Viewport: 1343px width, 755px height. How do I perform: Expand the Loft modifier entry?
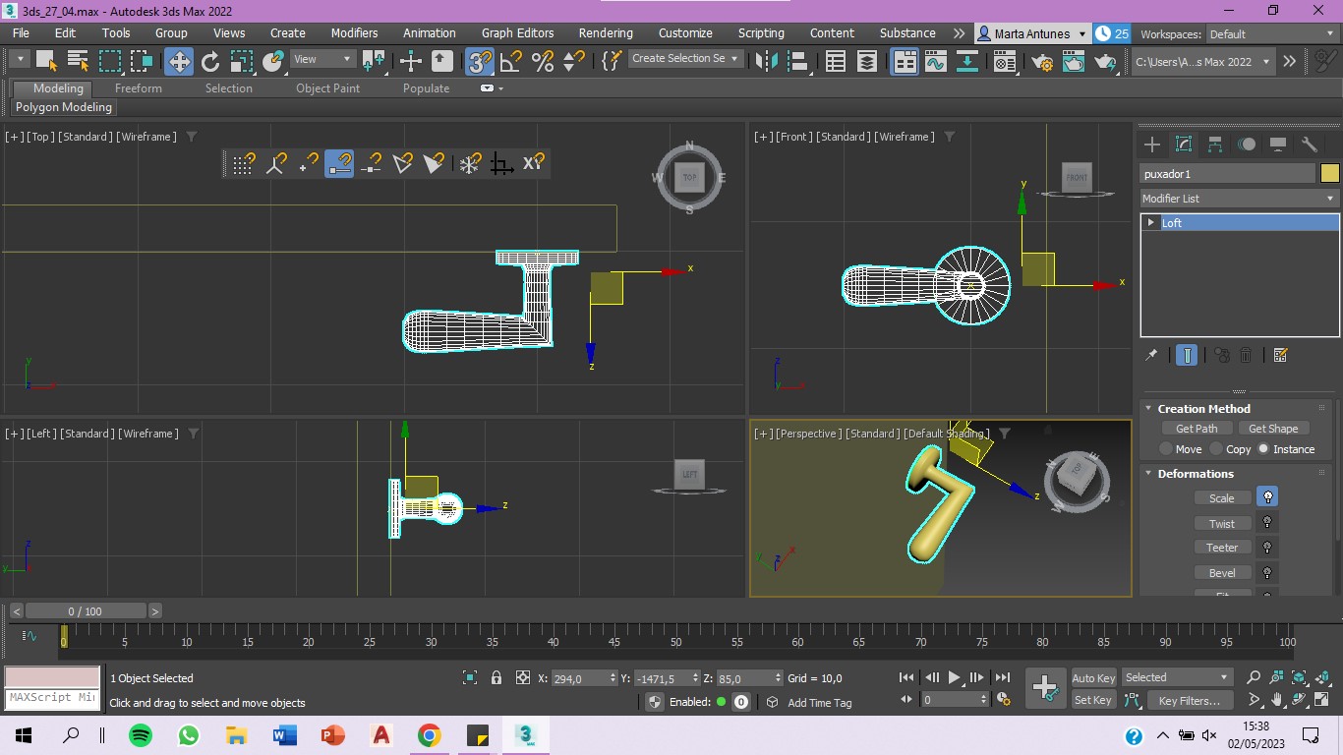[1150, 223]
